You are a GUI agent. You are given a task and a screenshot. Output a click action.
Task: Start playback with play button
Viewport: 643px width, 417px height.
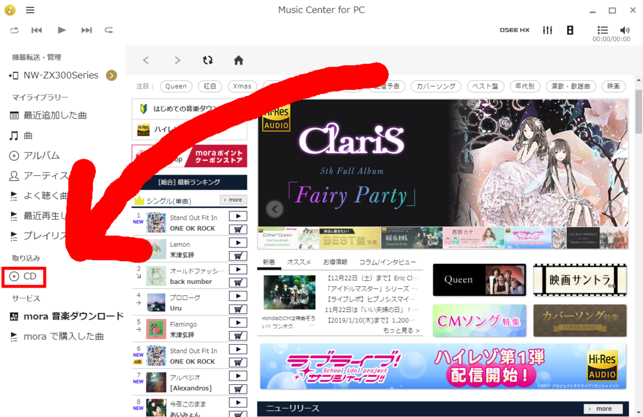pyautogui.click(x=62, y=30)
